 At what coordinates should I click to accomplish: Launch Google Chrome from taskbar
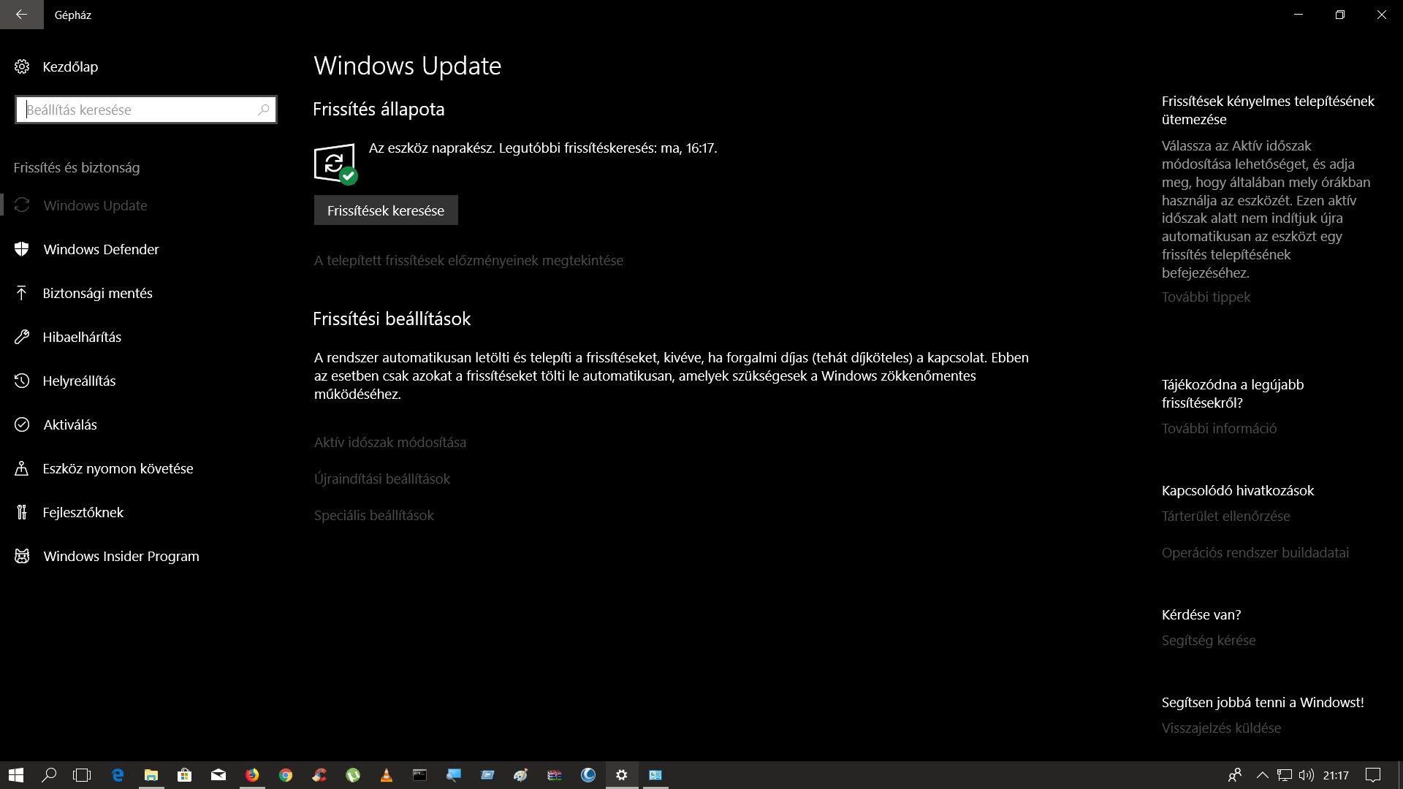pyautogui.click(x=286, y=775)
